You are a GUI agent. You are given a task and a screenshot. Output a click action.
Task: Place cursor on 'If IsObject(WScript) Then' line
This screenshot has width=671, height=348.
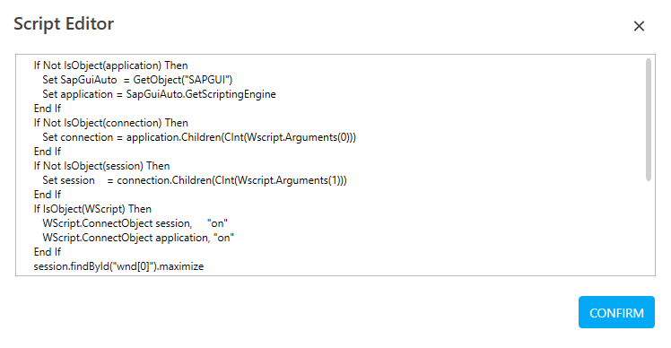(x=92, y=209)
